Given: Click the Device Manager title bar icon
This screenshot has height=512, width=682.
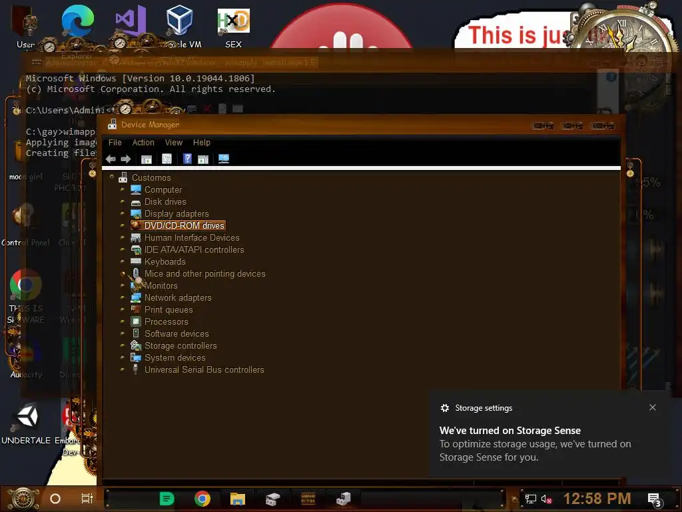Looking at the screenshot, I should pos(112,125).
